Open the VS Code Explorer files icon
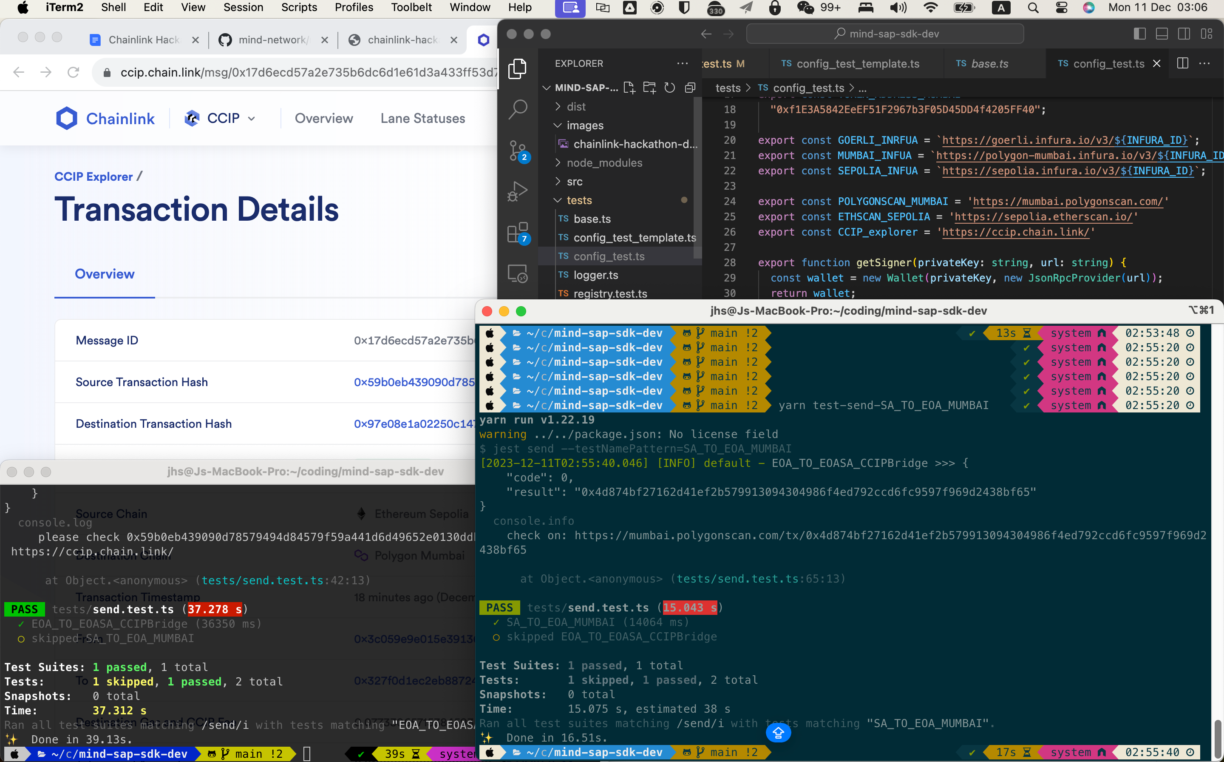Image resolution: width=1224 pixels, height=762 pixels. coord(517,68)
